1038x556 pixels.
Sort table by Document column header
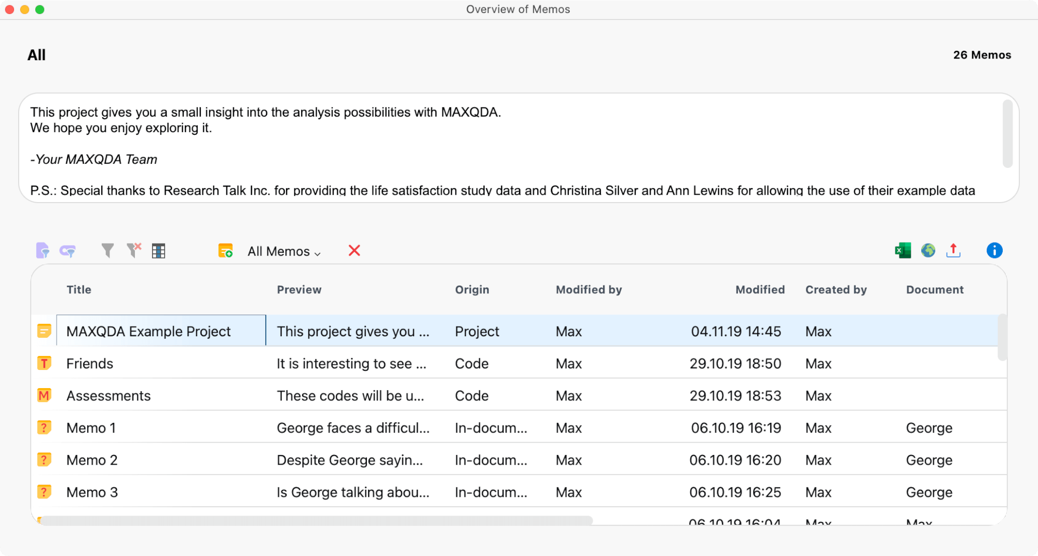point(934,290)
